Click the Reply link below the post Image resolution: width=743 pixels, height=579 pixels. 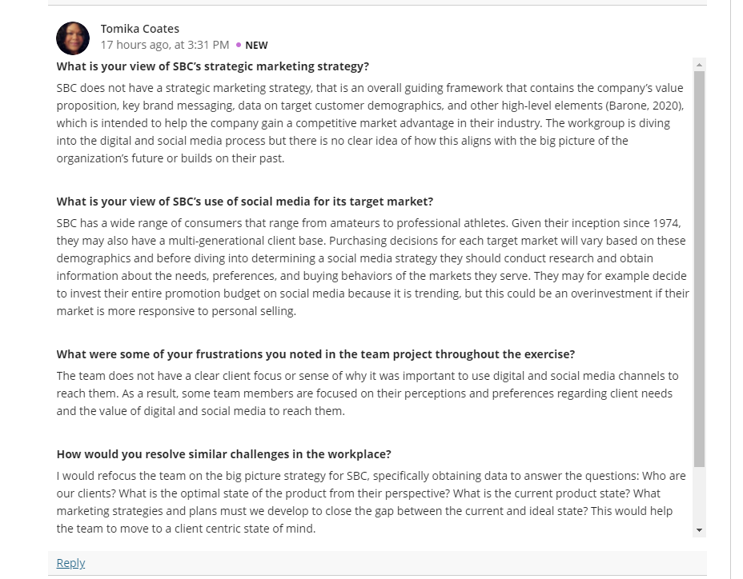coord(70,563)
